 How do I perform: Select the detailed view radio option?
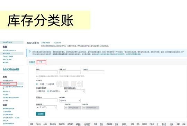[x=47, y=84]
